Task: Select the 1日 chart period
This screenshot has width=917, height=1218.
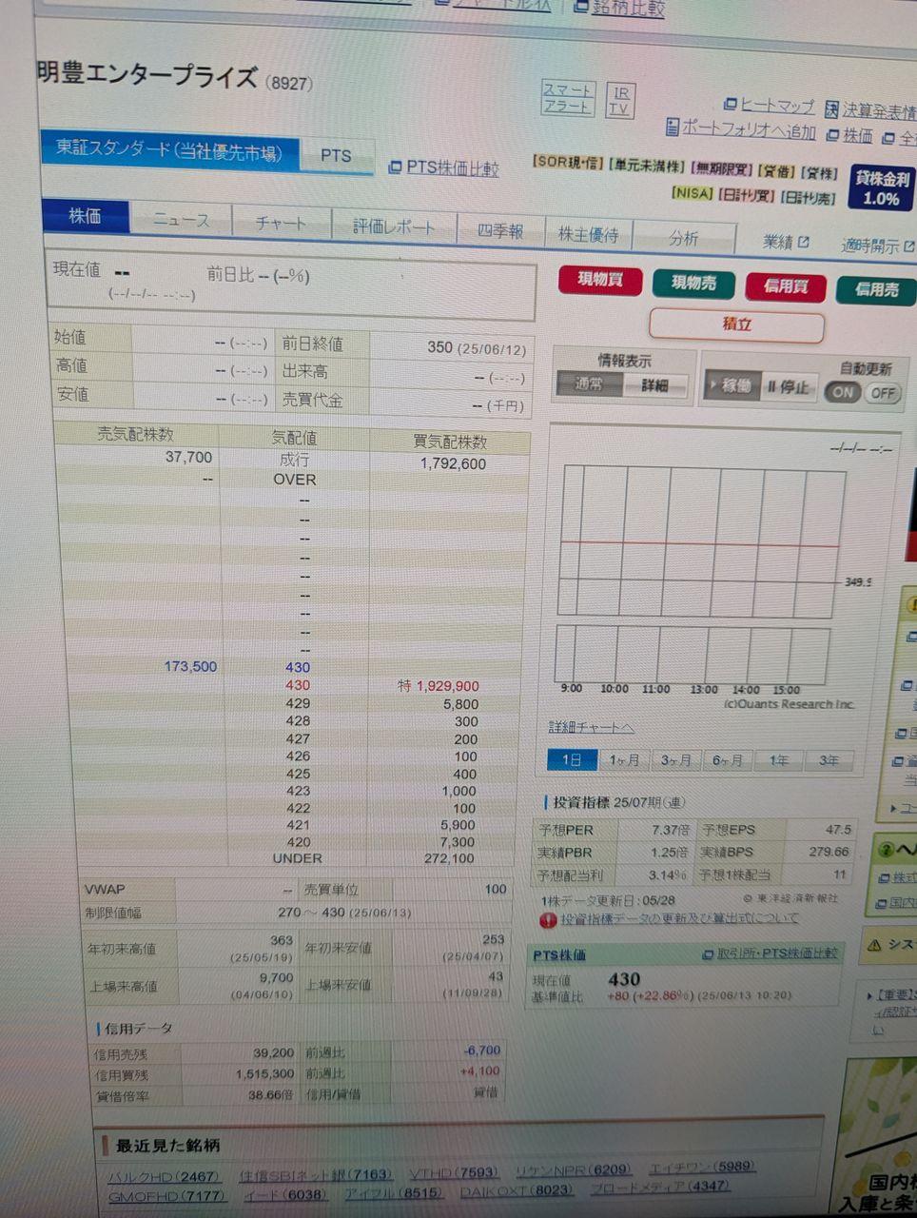Action: (x=572, y=759)
